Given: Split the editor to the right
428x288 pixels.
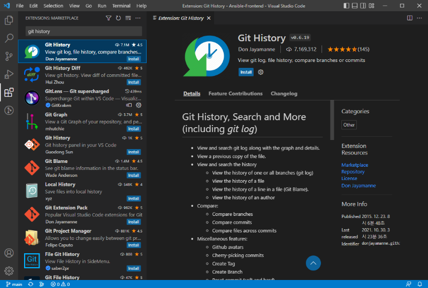Looking at the screenshot, I should [410, 18].
